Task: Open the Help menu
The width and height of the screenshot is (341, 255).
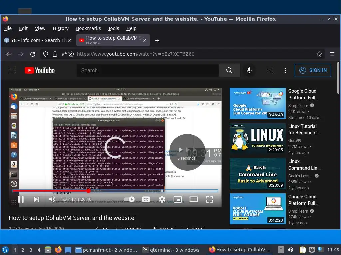Action: point(131,28)
